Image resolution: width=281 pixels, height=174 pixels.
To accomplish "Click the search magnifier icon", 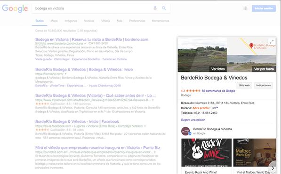I will click(x=164, y=8).
